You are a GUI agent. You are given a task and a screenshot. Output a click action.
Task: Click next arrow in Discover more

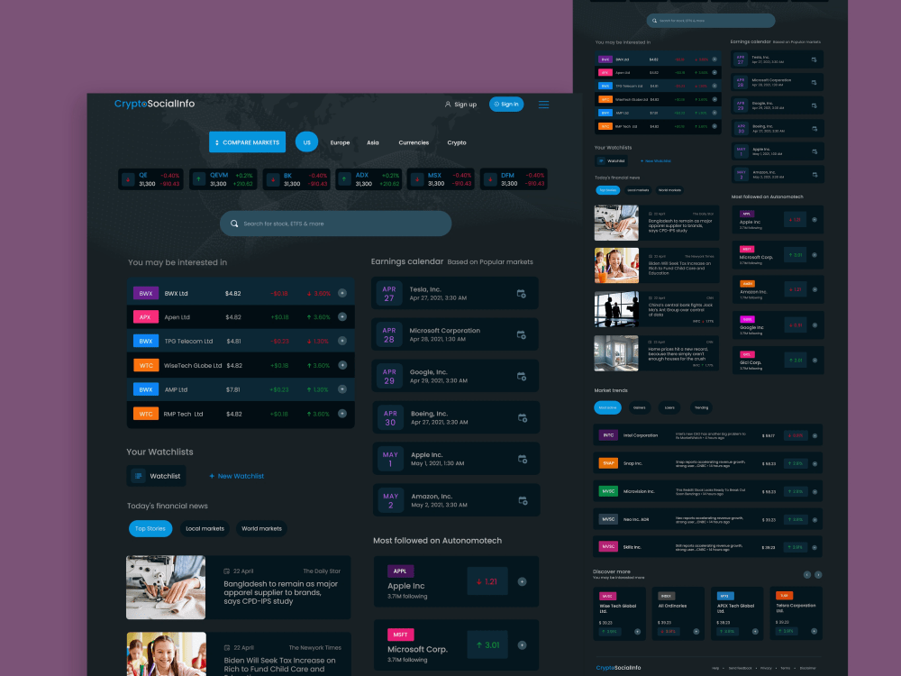[x=818, y=575]
